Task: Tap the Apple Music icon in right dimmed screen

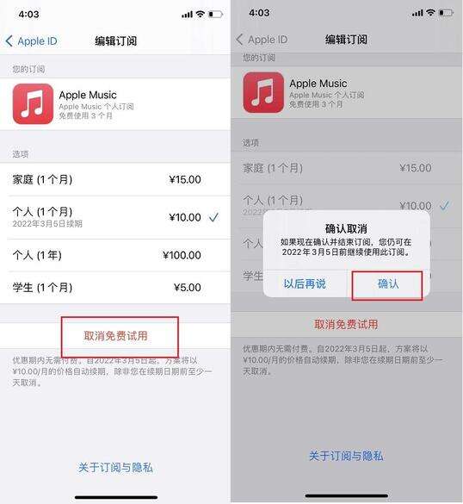Action: (x=263, y=92)
